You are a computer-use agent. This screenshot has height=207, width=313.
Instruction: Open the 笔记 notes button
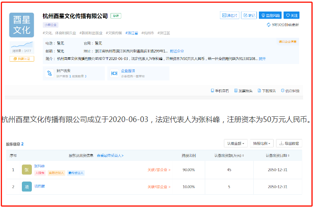tap(249, 15)
